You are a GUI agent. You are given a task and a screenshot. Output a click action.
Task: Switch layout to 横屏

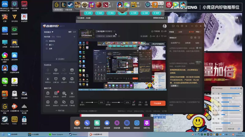click(x=70, y=32)
